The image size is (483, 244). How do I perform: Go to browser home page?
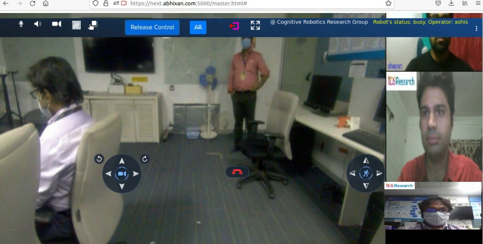tap(46, 4)
